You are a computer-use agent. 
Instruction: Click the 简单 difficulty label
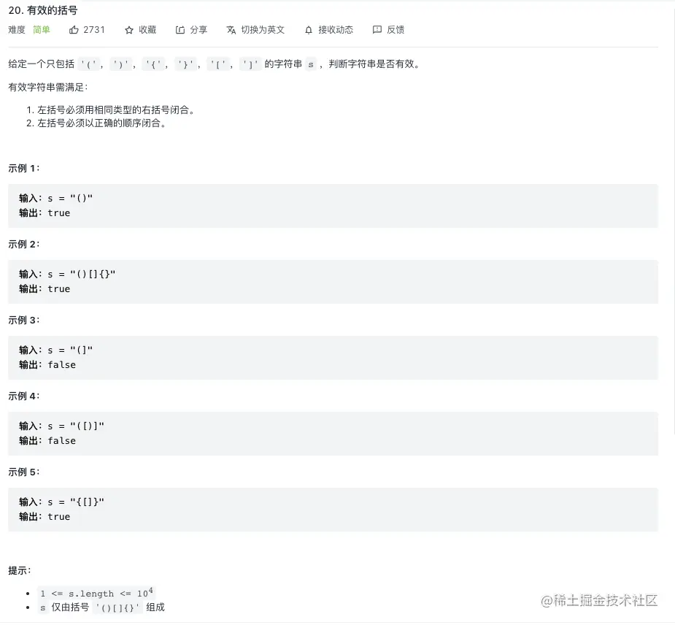tap(42, 30)
